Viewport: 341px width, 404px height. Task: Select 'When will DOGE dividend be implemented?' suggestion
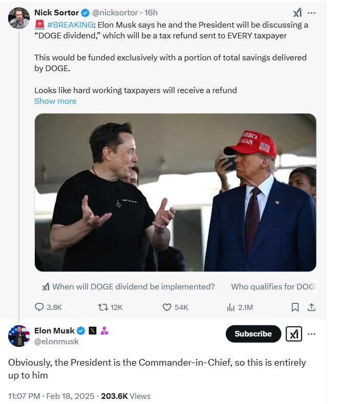(x=129, y=287)
